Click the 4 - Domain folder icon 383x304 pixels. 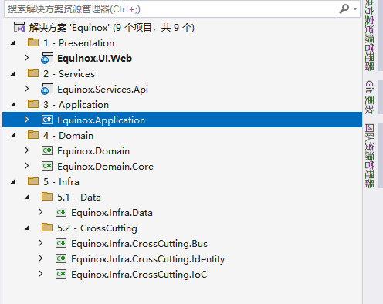[x=33, y=135]
